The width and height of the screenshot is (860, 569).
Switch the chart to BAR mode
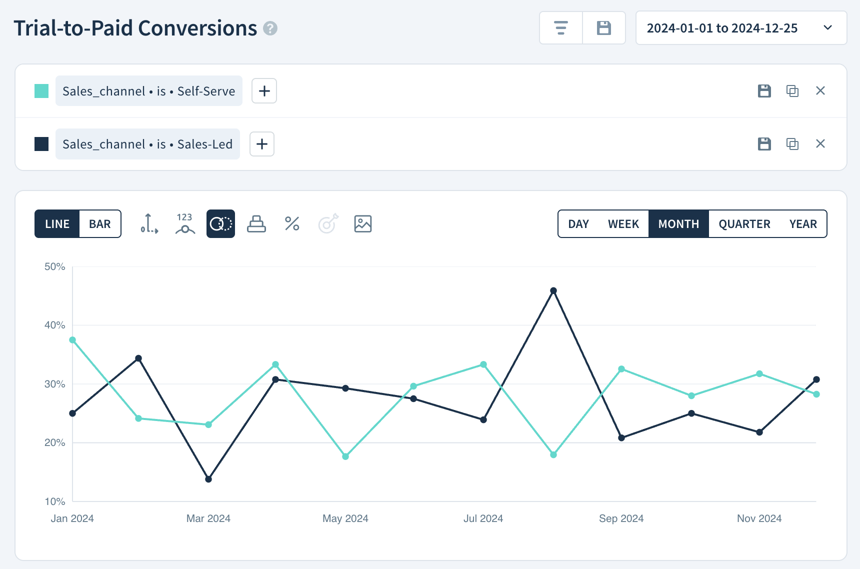(99, 223)
